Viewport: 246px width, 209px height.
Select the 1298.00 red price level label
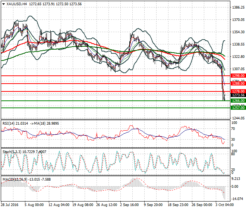pos(238,76)
